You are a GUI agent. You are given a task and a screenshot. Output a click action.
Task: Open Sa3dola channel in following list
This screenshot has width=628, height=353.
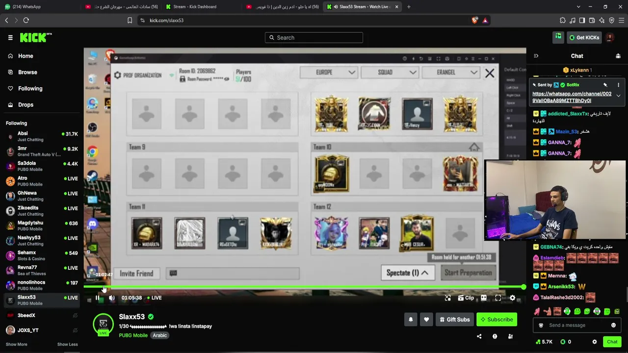click(42, 166)
